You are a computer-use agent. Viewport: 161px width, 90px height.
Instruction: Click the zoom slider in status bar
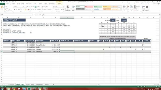tap(152, 86)
